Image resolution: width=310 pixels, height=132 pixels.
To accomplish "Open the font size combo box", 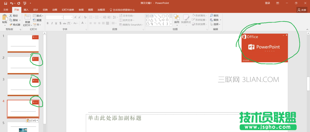I will 68,17.
